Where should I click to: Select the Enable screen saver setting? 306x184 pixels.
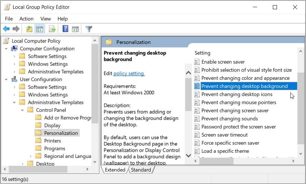tap(223, 62)
